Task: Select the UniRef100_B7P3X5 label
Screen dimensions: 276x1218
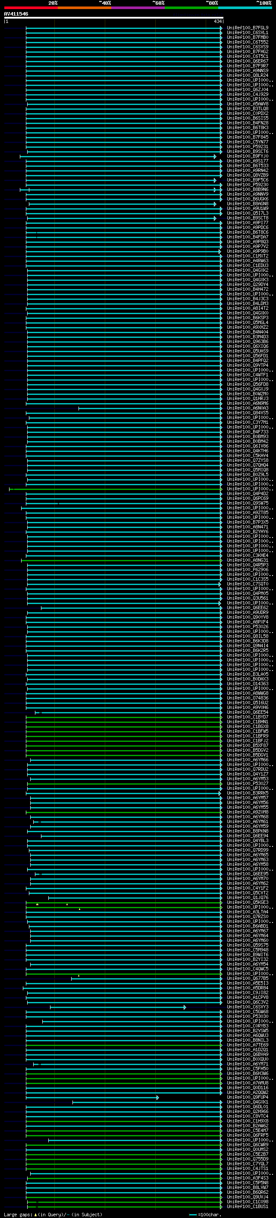Action: (x=247, y=522)
